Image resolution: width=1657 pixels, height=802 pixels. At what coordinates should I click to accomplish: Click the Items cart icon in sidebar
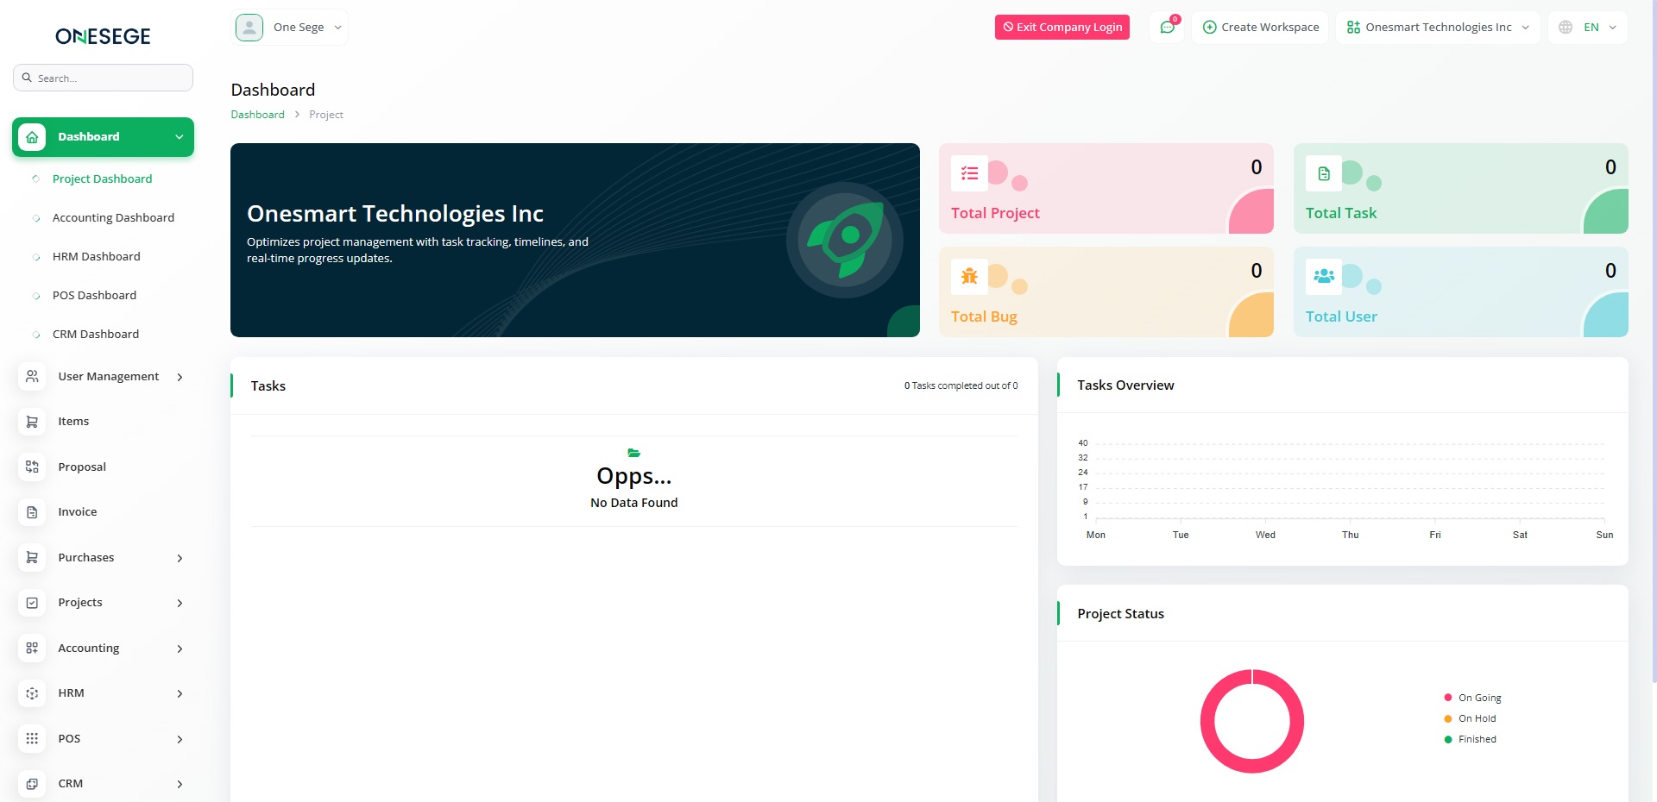point(32,422)
